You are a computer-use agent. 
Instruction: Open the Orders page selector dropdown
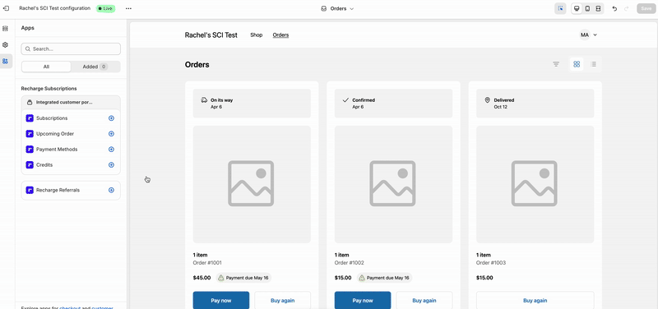click(x=337, y=8)
